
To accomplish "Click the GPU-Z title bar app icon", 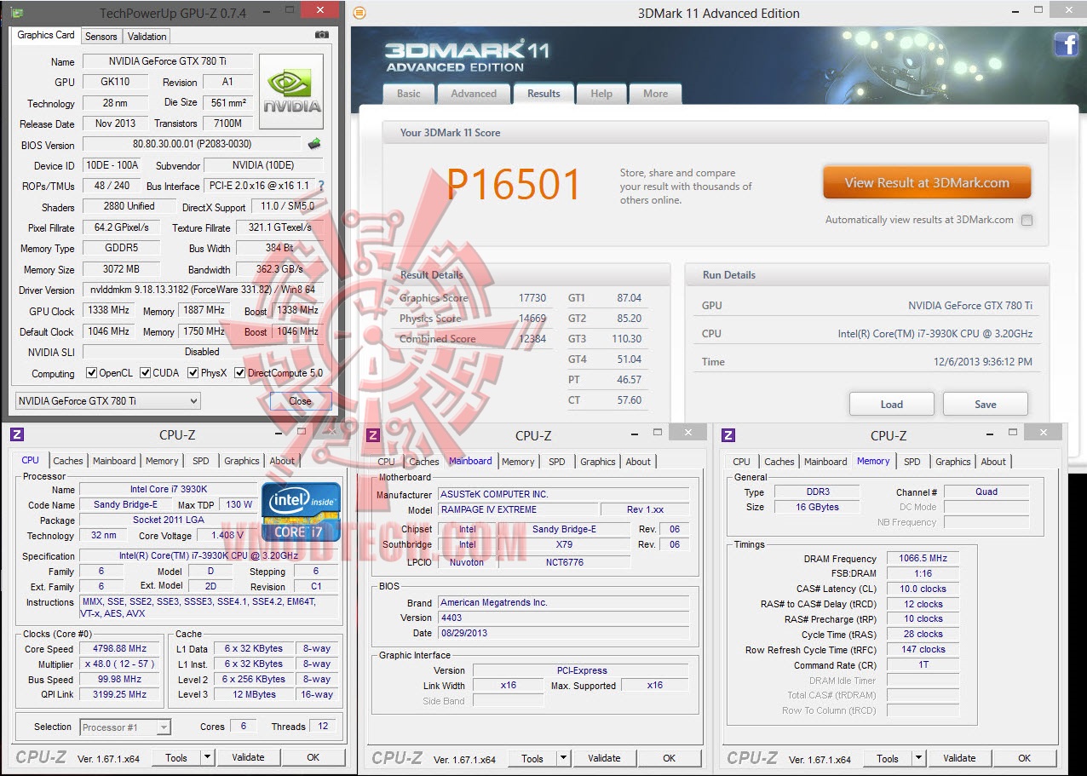I will click(x=16, y=12).
